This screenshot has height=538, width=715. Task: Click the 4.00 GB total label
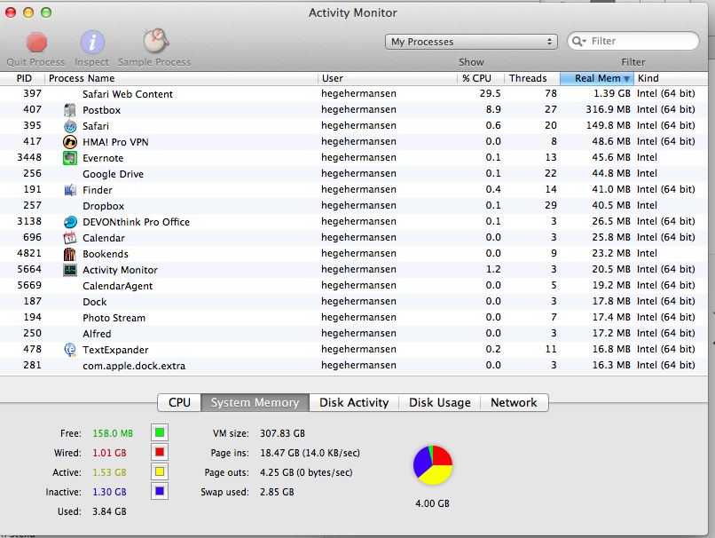coord(432,503)
